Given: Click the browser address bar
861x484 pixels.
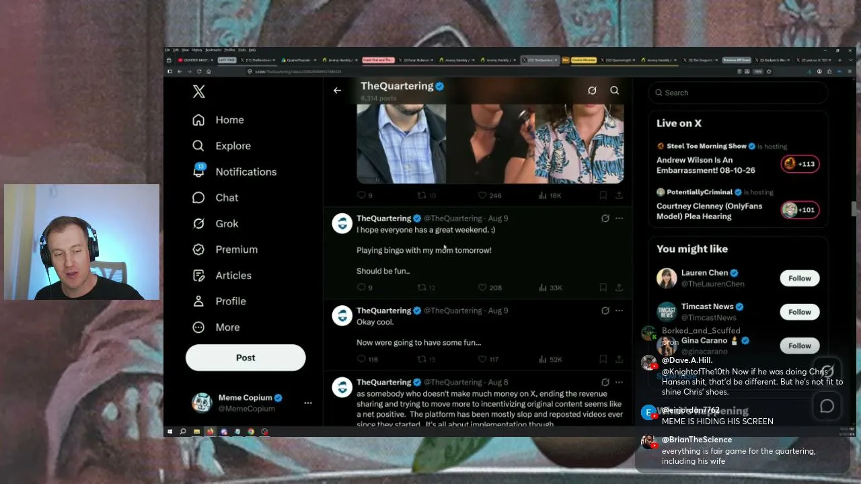Looking at the screenshot, I should (491, 71).
